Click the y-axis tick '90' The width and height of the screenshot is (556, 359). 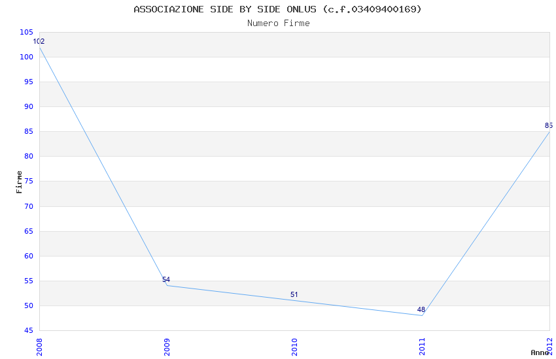tap(29, 106)
